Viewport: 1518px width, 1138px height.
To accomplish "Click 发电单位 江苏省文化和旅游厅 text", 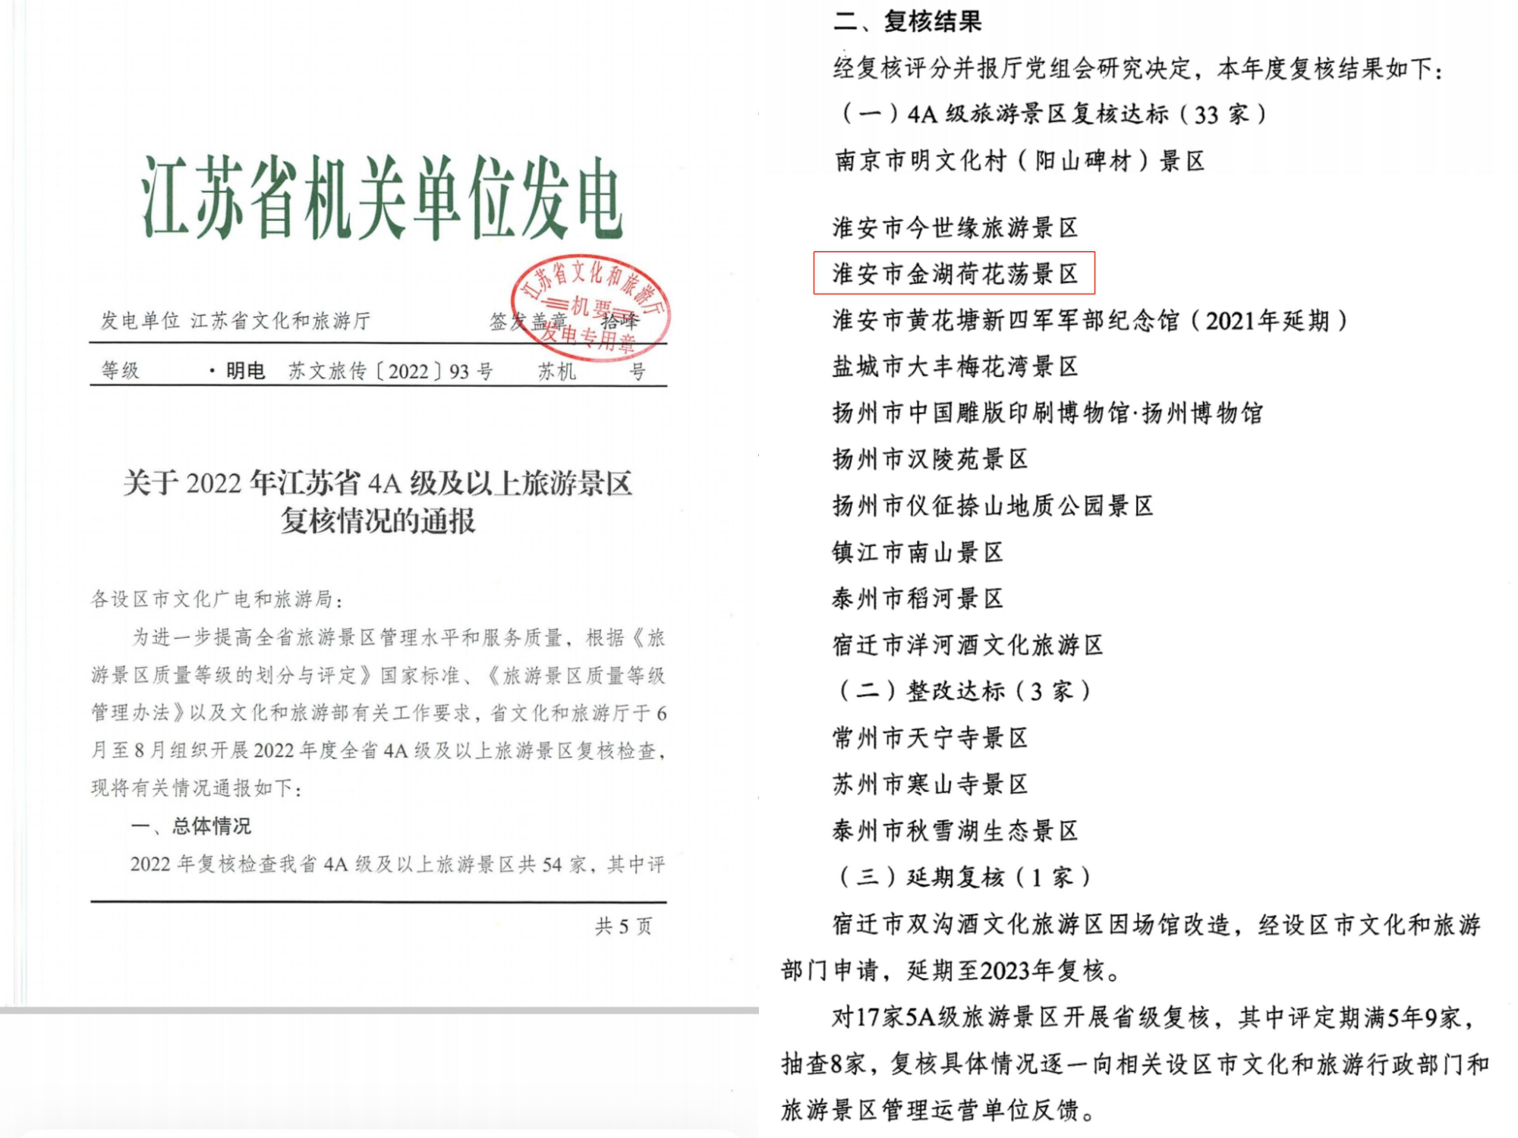I will tap(235, 321).
